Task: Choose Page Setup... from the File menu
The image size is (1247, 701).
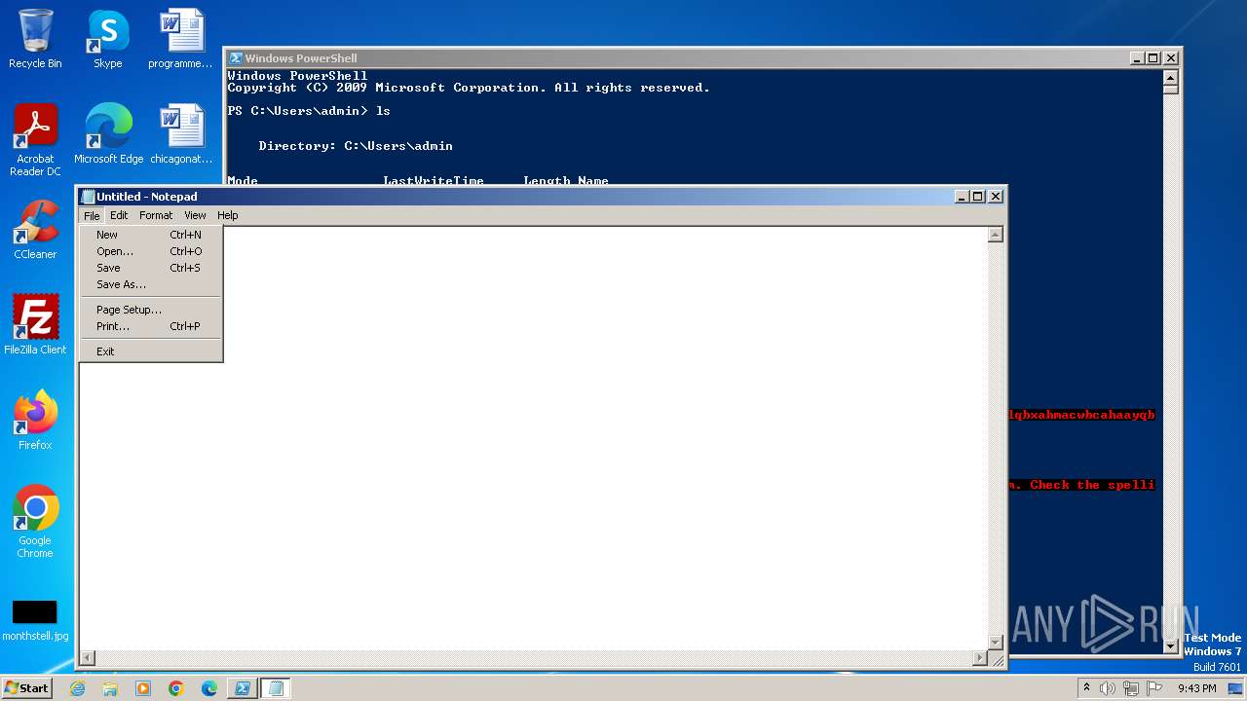Action: tap(151, 310)
